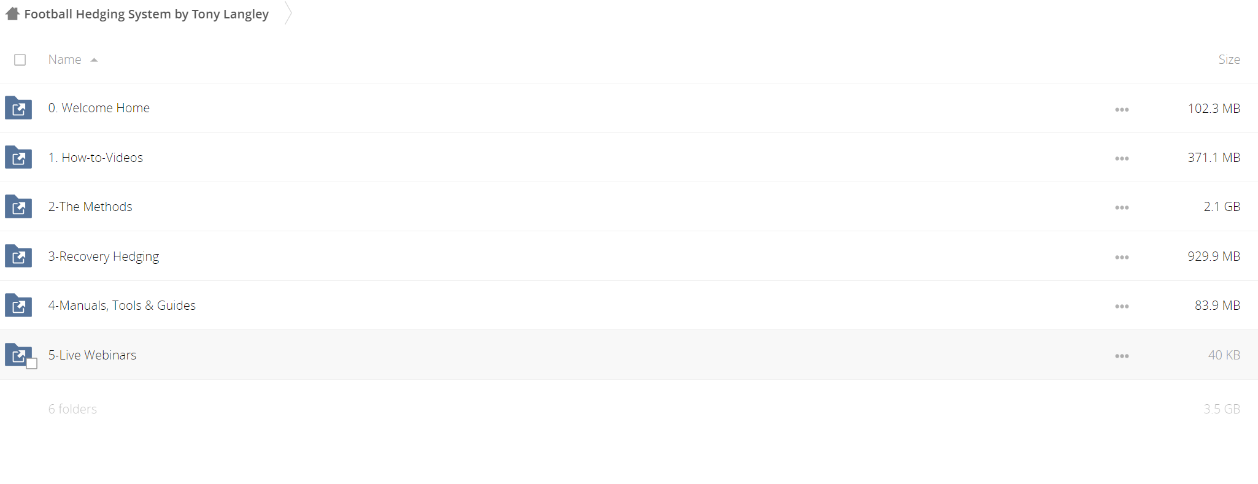The width and height of the screenshot is (1258, 484).
Task: Open the 1. How-to-Videos folder link
Action: point(96,158)
